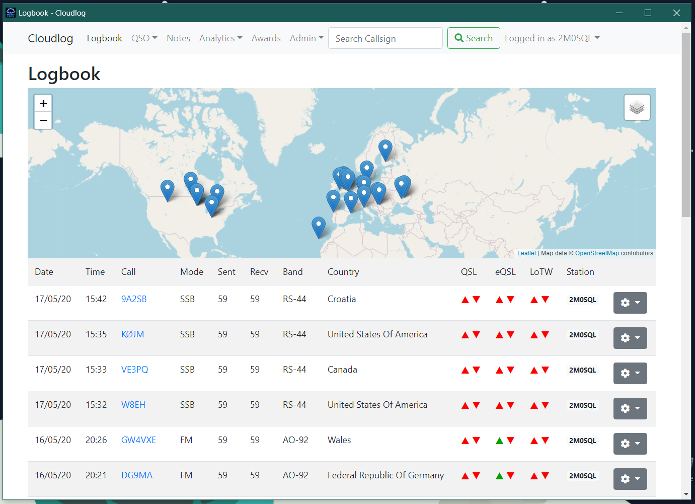Open the map layers control icon
The width and height of the screenshot is (695, 504).
click(x=637, y=107)
